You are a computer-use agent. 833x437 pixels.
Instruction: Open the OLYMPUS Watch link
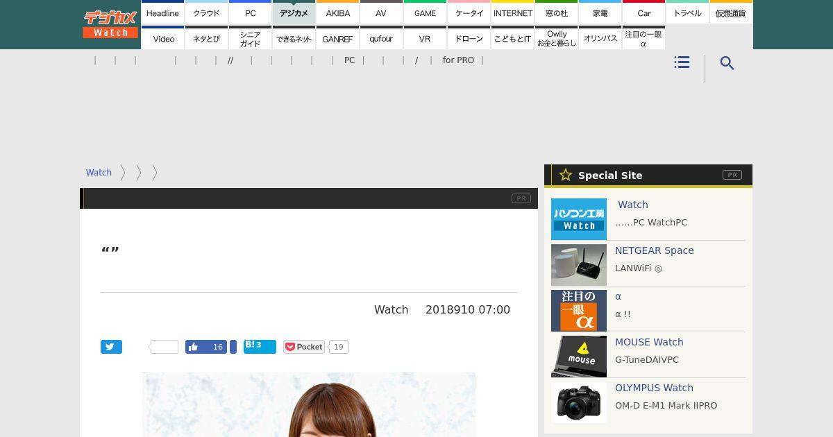coord(654,388)
